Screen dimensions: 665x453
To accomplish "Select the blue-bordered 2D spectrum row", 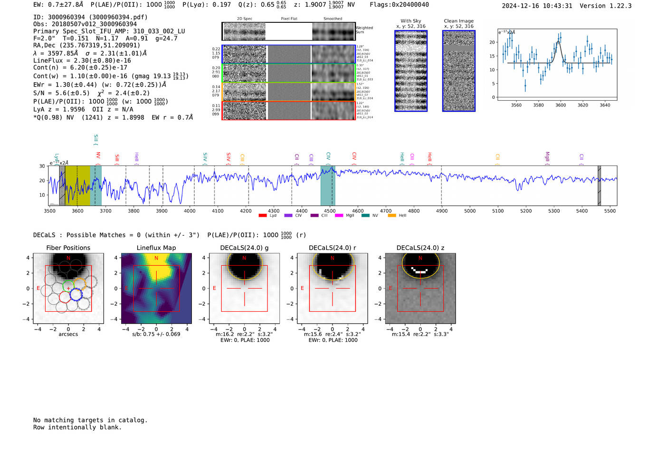I will click(x=289, y=54).
